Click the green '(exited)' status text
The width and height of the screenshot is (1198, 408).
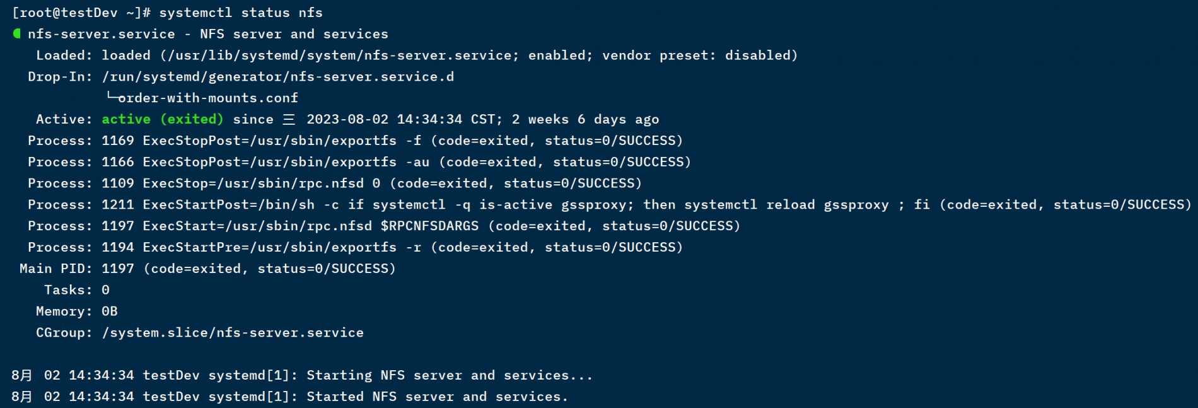tap(192, 119)
